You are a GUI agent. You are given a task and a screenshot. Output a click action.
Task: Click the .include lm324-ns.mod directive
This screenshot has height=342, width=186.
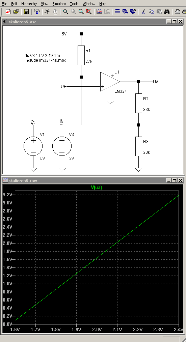click(45, 60)
